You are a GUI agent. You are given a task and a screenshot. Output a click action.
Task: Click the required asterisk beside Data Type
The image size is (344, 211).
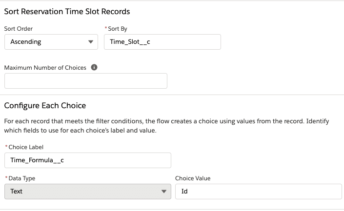6,177
